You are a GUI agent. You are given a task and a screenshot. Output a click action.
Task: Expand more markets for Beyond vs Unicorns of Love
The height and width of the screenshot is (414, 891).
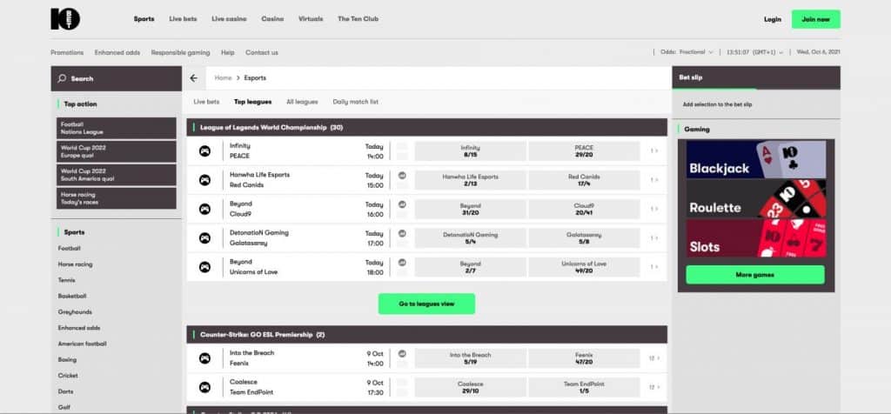pos(654,267)
